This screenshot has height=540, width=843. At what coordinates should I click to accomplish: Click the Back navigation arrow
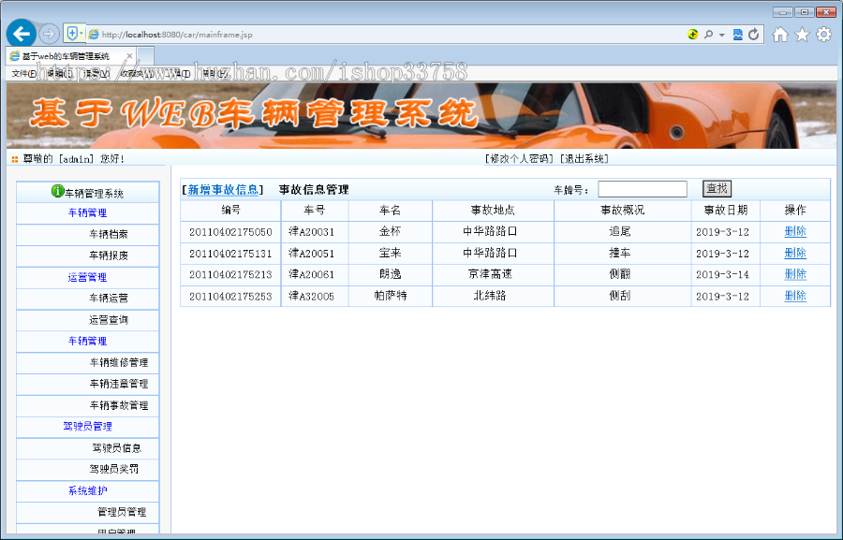click(x=21, y=33)
